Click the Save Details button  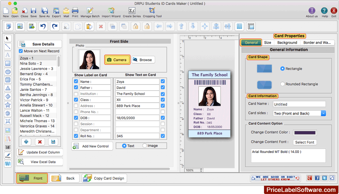click(x=40, y=44)
